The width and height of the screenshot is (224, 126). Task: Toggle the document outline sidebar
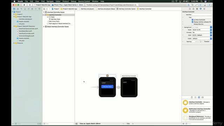pos(77,124)
